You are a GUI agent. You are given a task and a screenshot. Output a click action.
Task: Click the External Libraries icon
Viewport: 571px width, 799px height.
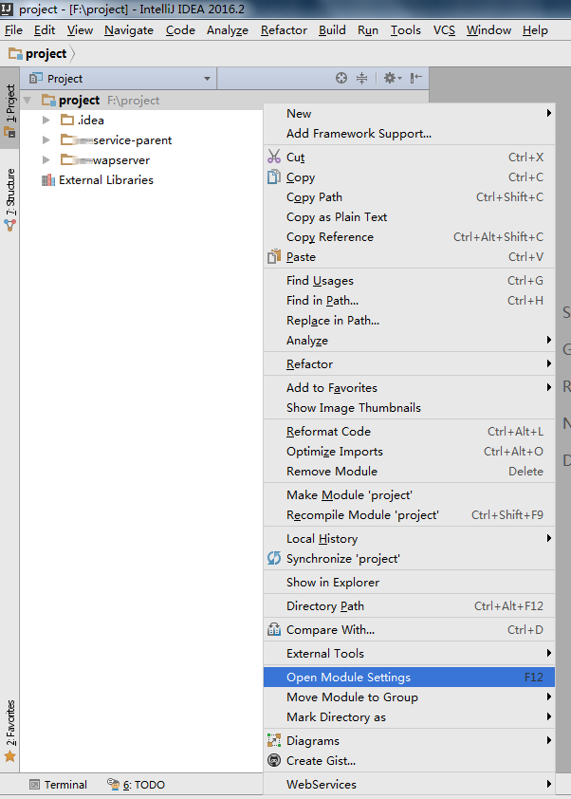point(47,180)
